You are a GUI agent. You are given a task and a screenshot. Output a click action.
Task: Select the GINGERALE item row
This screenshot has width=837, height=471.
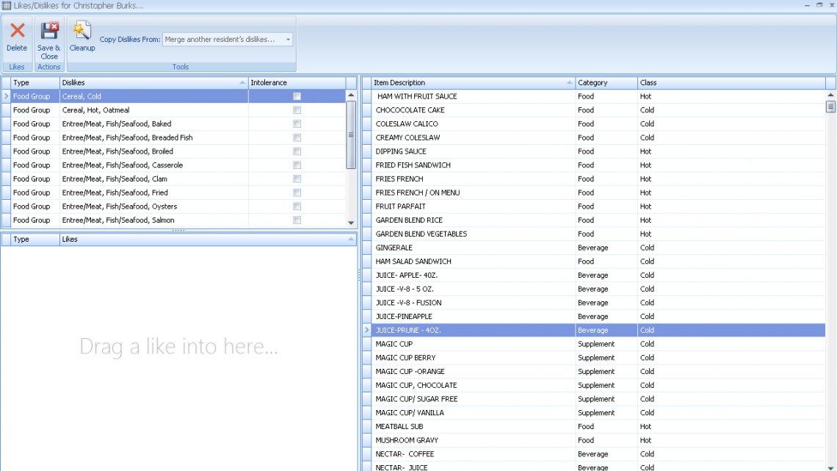tap(470, 248)
